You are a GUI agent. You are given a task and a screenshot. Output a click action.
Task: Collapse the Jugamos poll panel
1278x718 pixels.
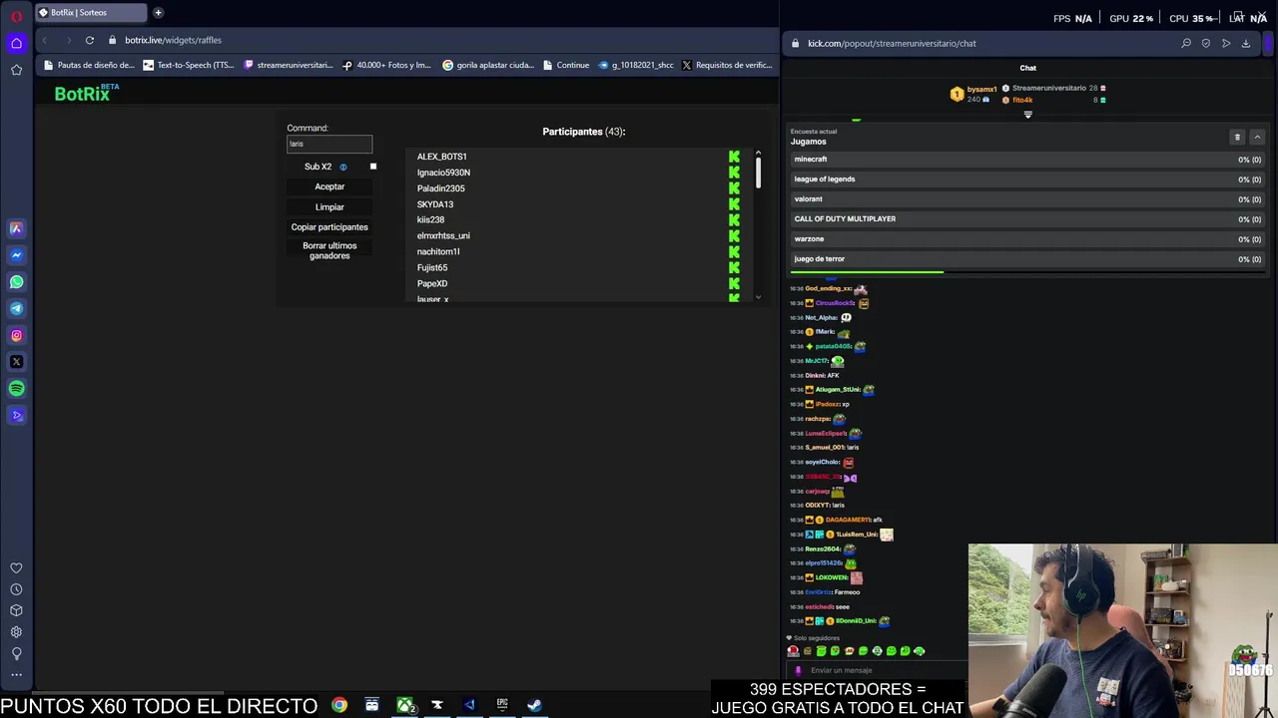click(x=1257, y=138)
